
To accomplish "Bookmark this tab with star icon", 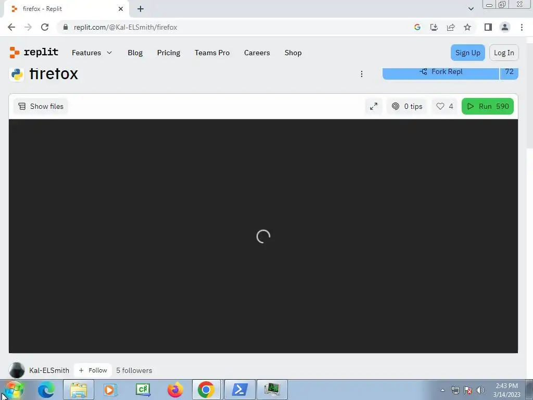I will click(x=467, y=27).
